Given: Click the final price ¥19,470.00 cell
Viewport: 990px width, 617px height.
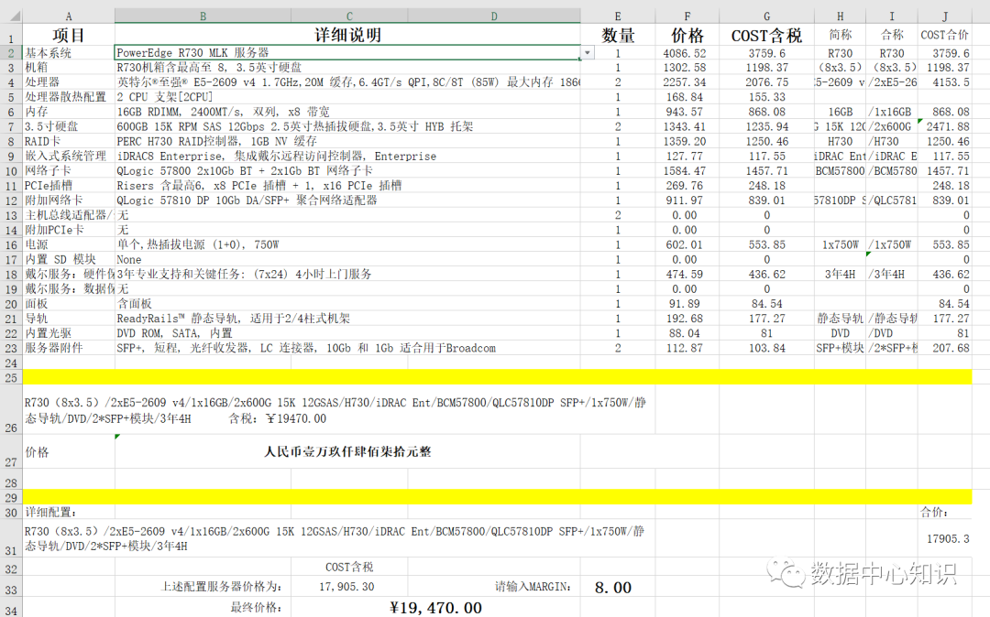Looking at the screenshot, I should [x=435, y=608].
